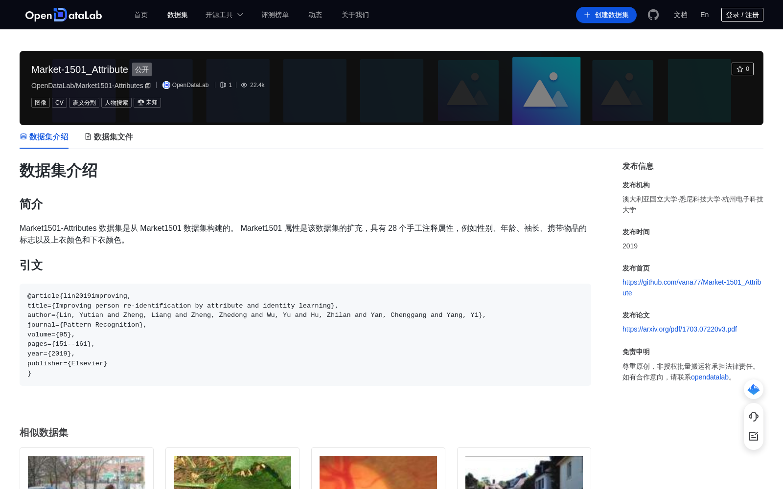783x489 pixels.
Task: Click the journal={Pattern Recognition} line
Action: point(87,325)
